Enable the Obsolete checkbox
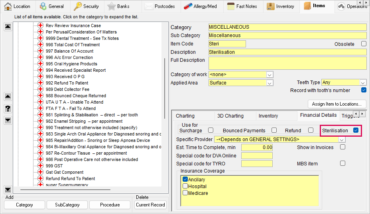370x214 pixels. coord(363,44)
